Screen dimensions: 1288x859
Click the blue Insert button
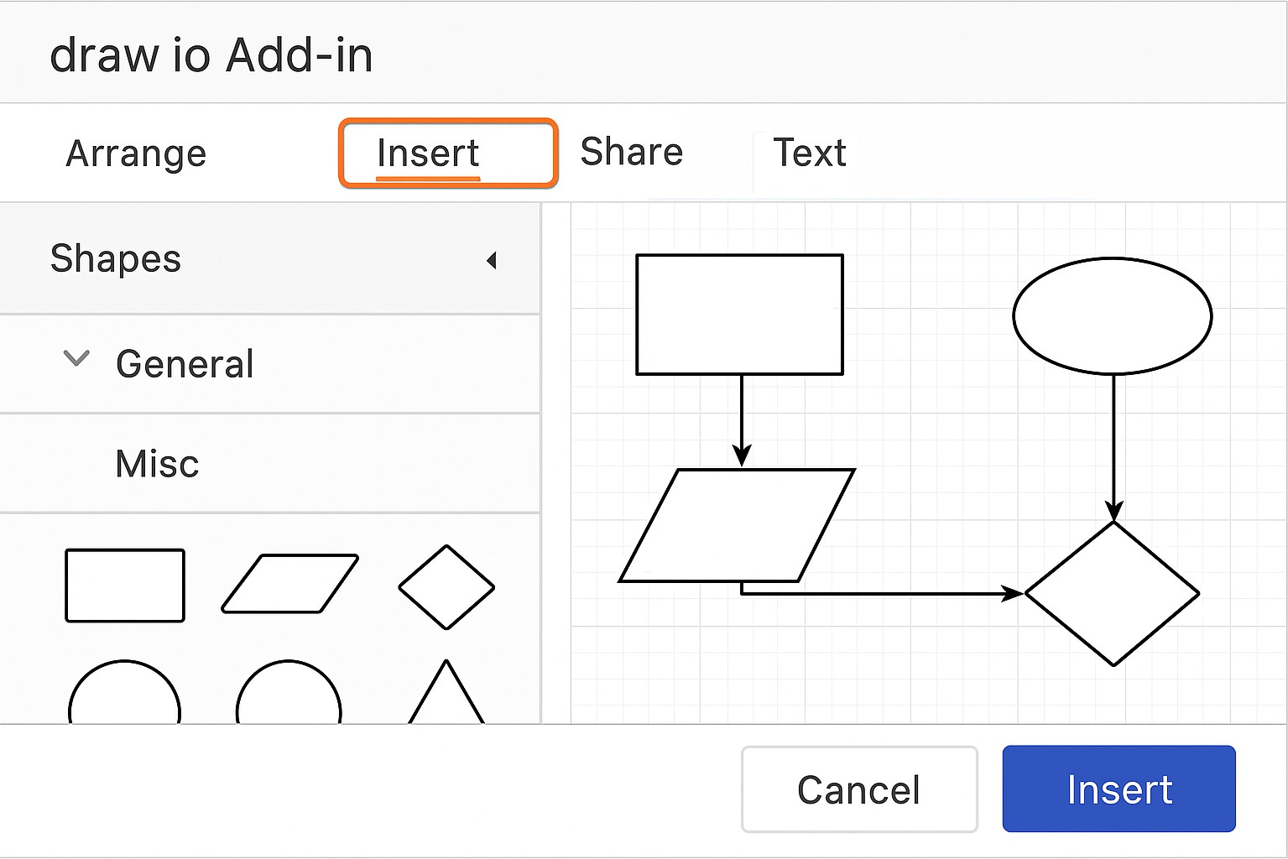click(1119, 789)
